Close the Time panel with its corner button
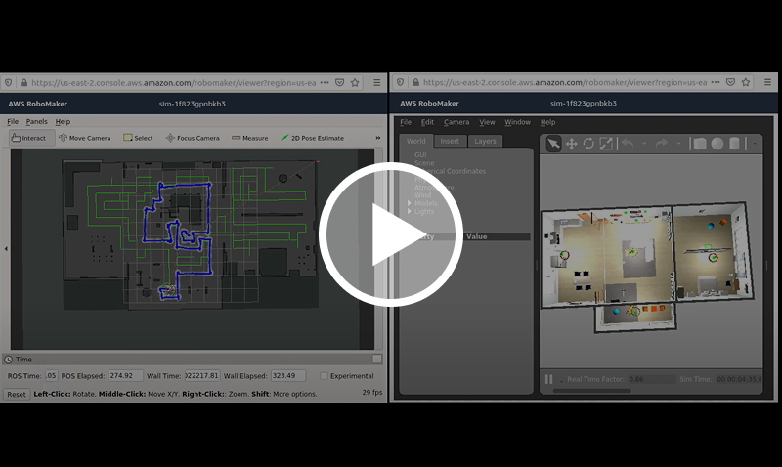782x467 pixels. click(377, 359)
